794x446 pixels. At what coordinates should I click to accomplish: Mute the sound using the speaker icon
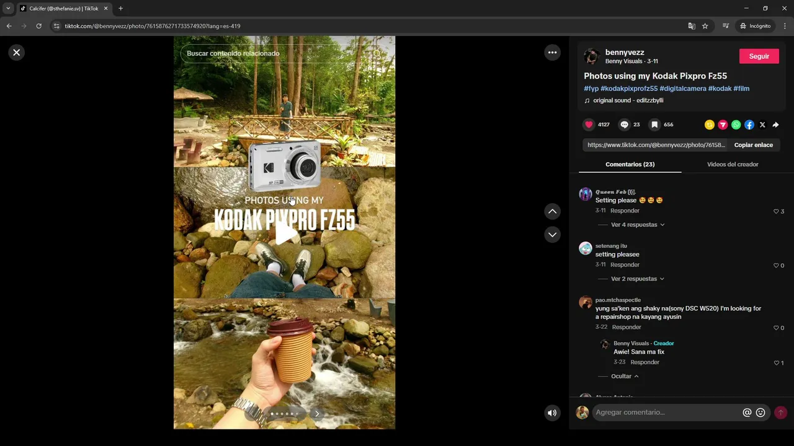(552, 413)
